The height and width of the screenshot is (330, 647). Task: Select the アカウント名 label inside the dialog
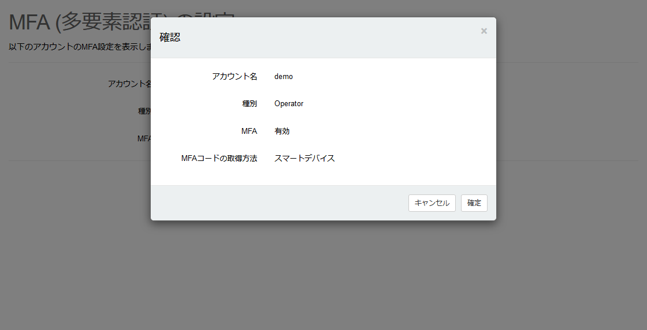click(235, 76)
